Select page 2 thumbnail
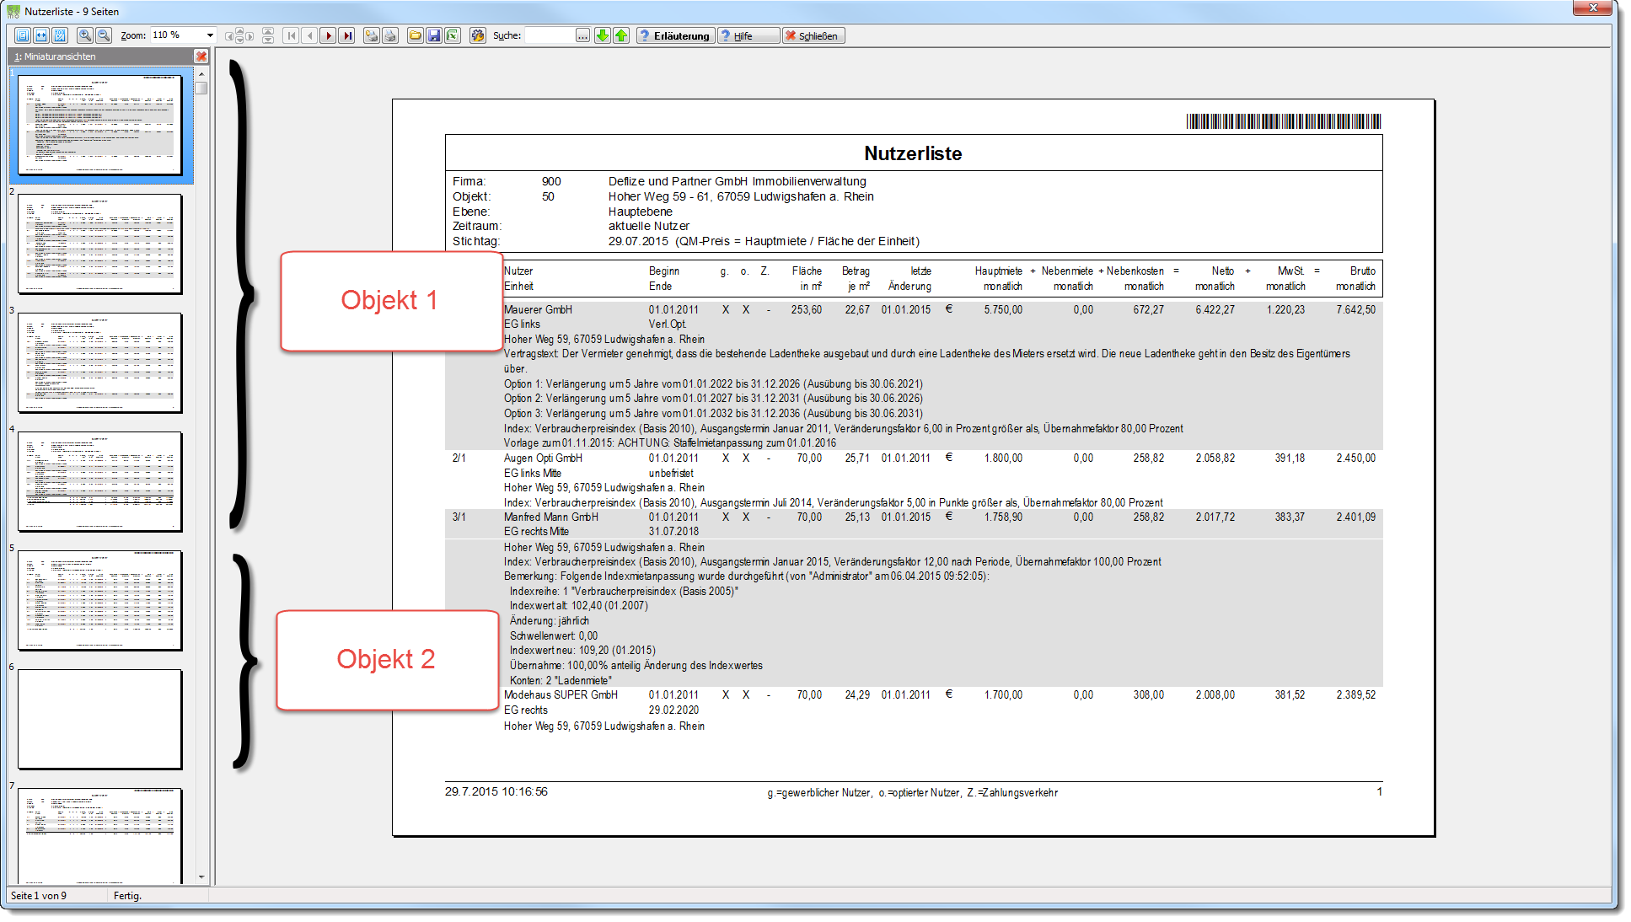 coord(100,244)
